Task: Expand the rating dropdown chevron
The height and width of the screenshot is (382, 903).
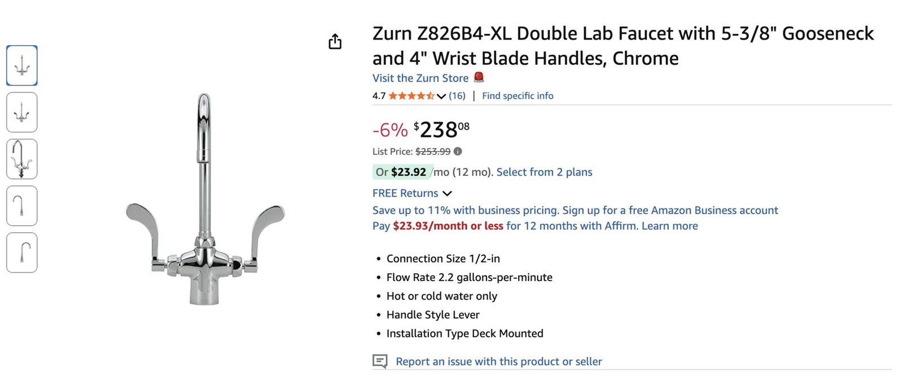Action: [x=441, y=96]
